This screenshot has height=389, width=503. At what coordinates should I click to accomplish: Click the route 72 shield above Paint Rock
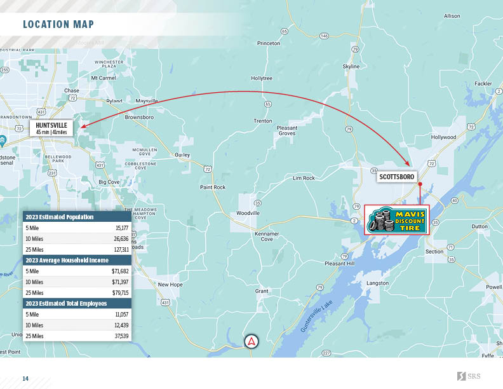pos(208,169)
